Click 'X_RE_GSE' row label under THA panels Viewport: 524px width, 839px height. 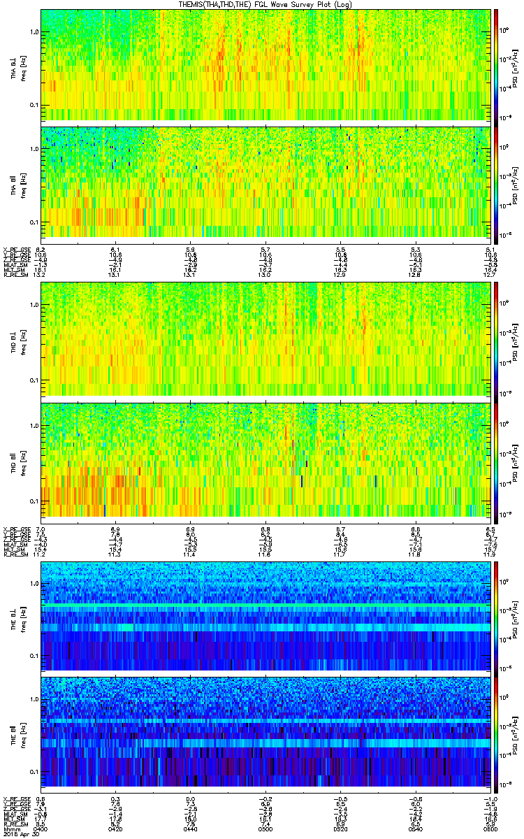click(x=16, y=250)
